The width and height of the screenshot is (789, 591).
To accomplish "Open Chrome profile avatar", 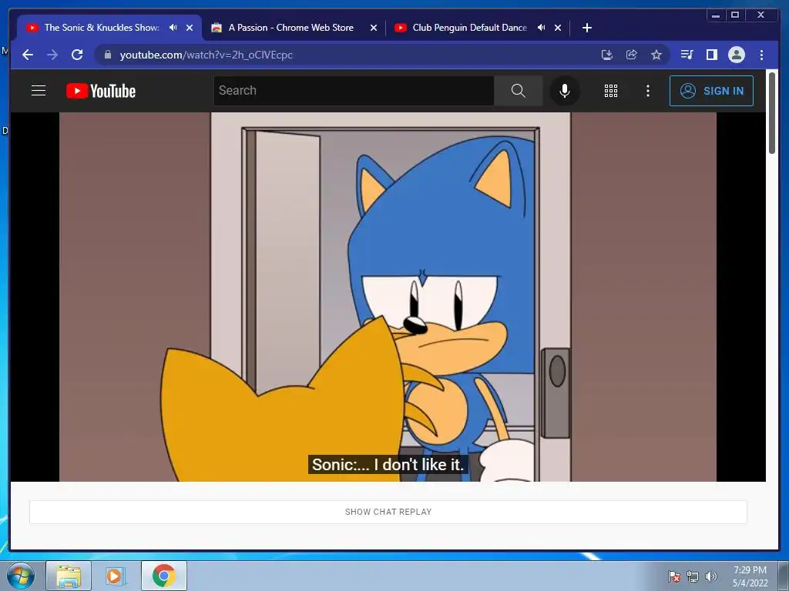I will pos(736,55).
